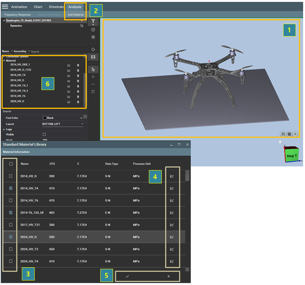This screenshot has height=285, width=305.
Task: Enable the Logo Visible checkbox
Action: [x=44, y=134]
